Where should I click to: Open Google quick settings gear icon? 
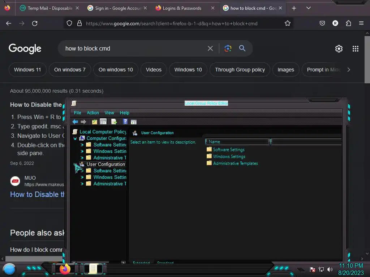pyautogui.click(x=339, y=49)
